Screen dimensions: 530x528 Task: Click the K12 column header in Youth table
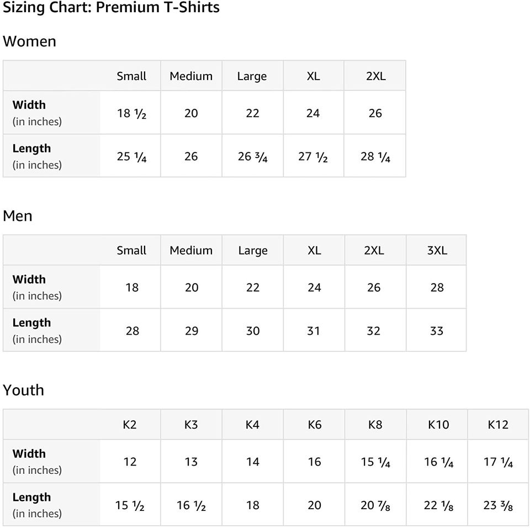tap(498, 425)
